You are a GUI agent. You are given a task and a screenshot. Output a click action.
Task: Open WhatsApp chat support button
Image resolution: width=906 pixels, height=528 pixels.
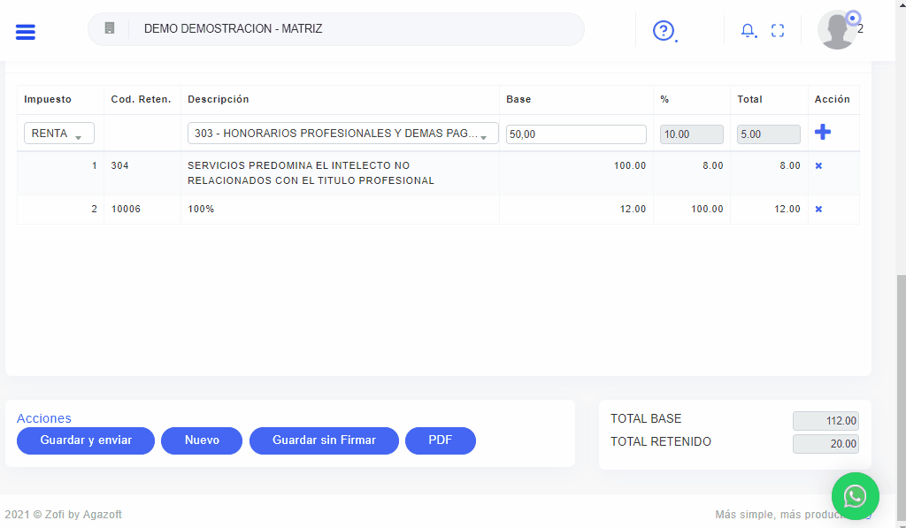855,496
